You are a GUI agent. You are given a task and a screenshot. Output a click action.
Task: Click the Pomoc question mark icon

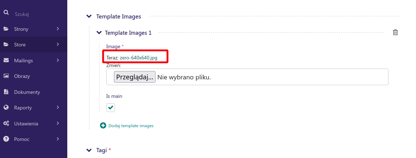click(6, 139)
